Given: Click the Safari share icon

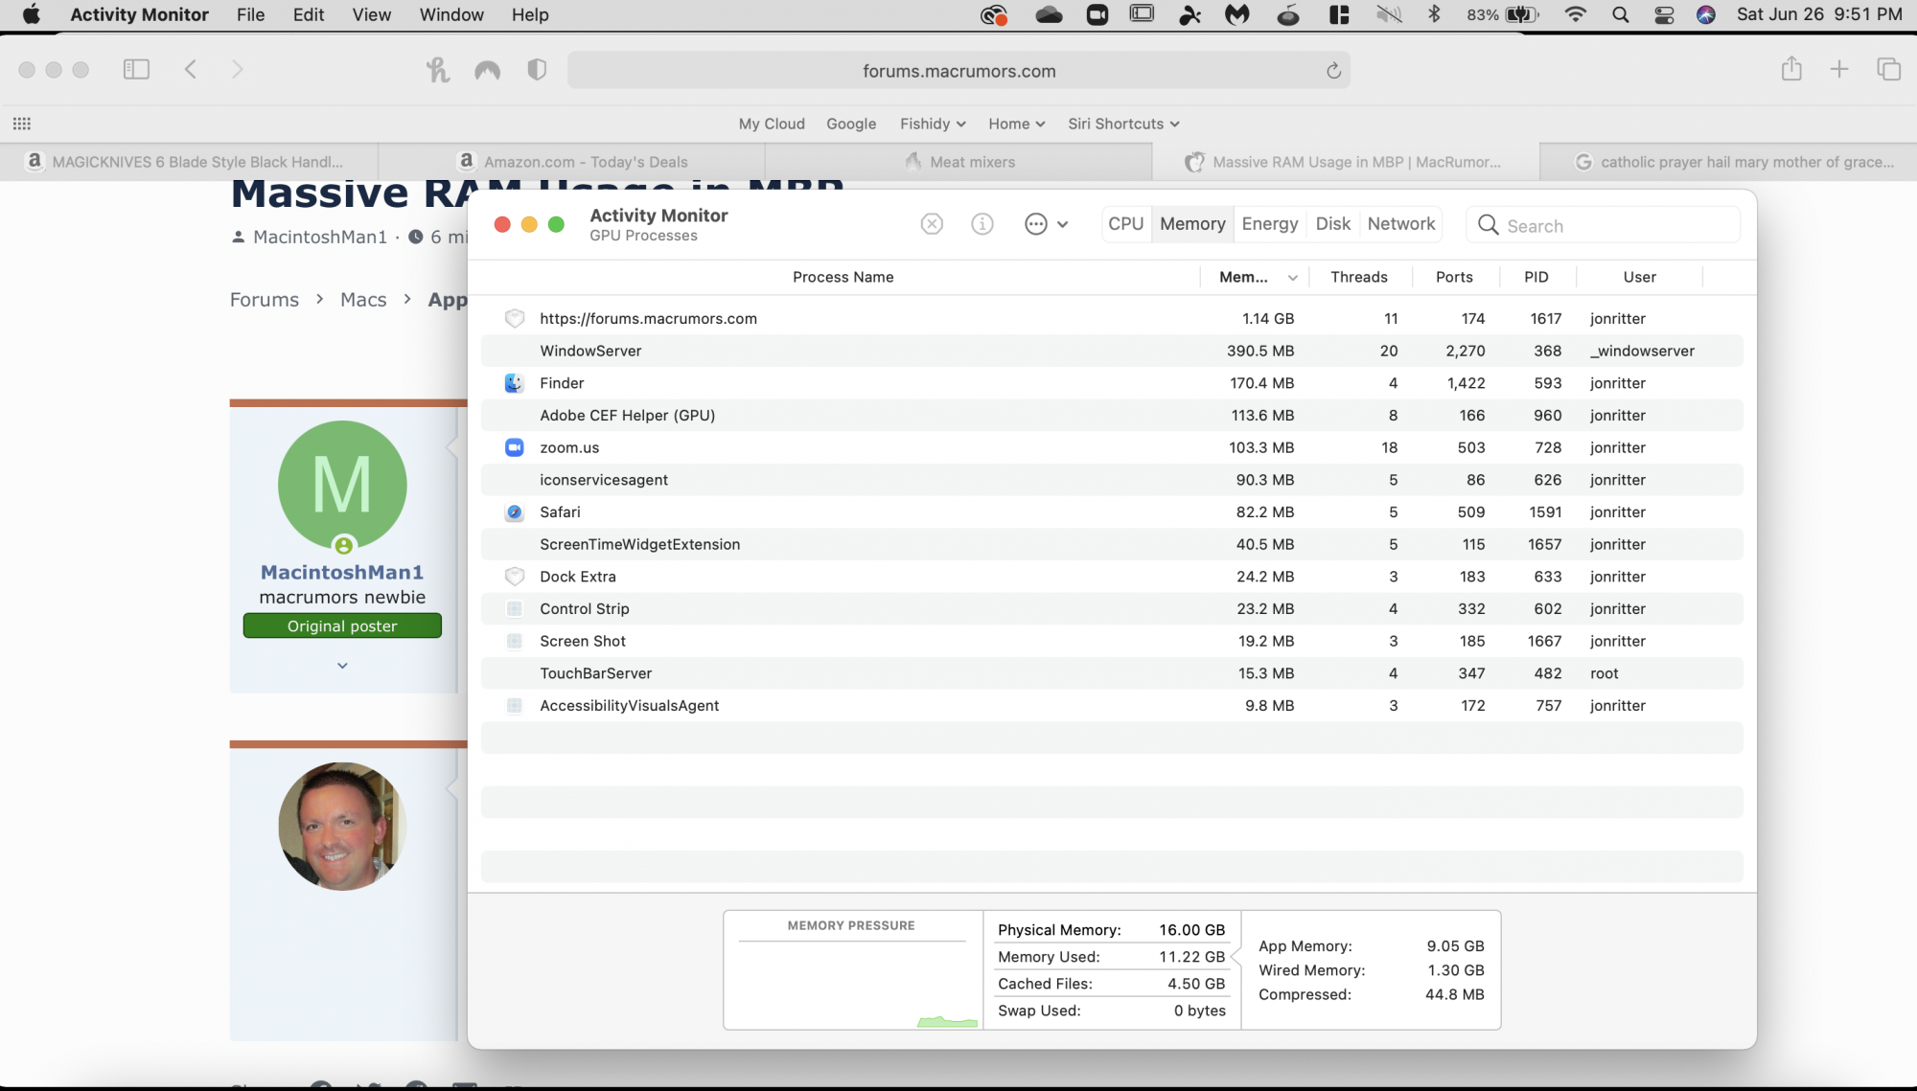Looking at the screenshot, I should [1791, 69].
